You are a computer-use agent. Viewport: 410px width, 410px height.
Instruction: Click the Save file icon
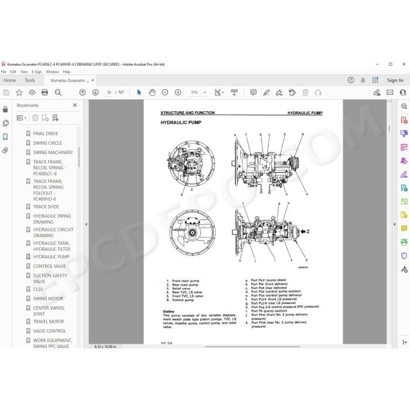pos(6,93)
